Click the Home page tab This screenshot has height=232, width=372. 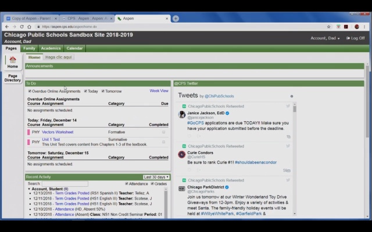click(34, 57)
